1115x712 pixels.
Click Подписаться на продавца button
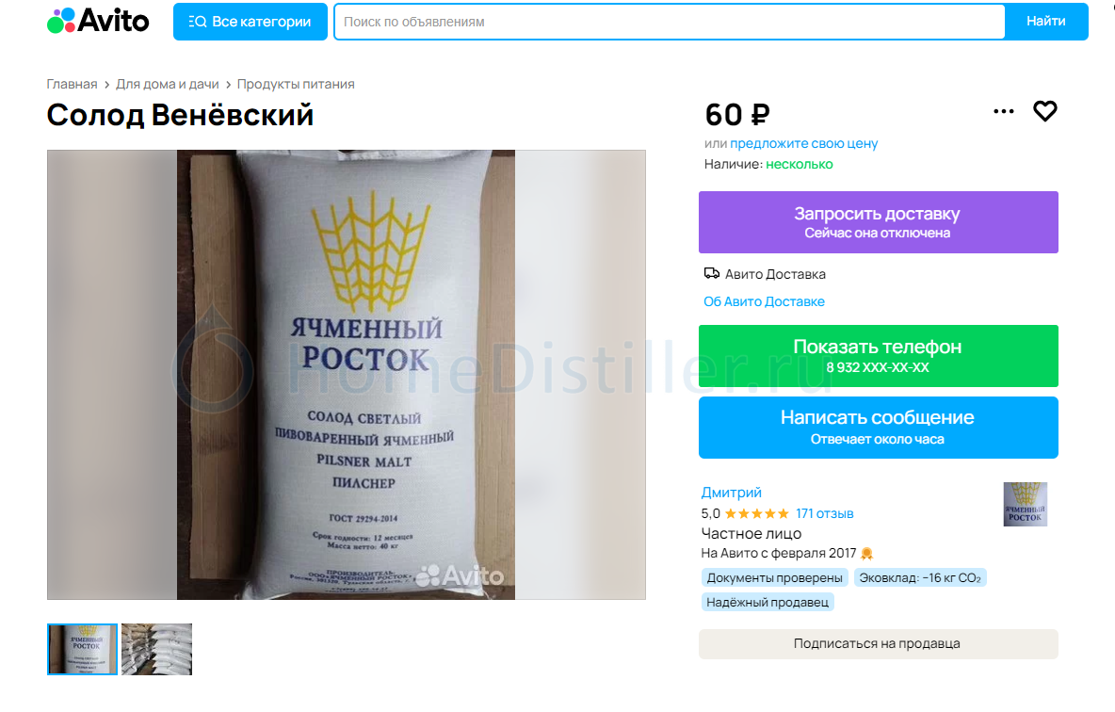point(879,643)
